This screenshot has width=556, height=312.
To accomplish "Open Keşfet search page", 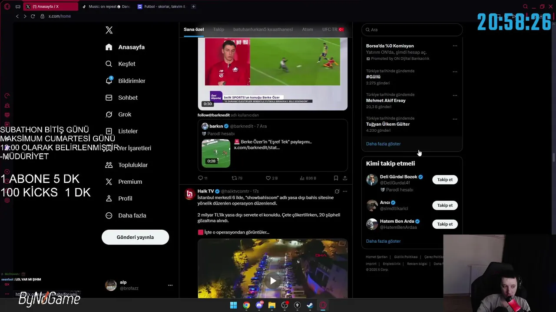I will (x=120, y=64).
